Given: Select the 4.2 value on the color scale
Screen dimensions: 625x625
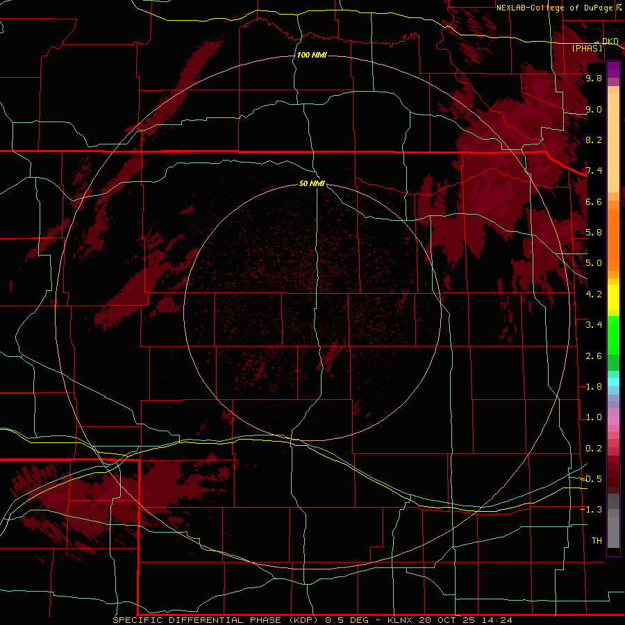Looking at the screenshot, I should click(x=594, y=294).
